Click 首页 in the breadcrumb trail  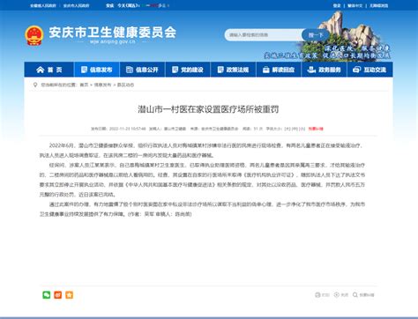tap(84, 85)
